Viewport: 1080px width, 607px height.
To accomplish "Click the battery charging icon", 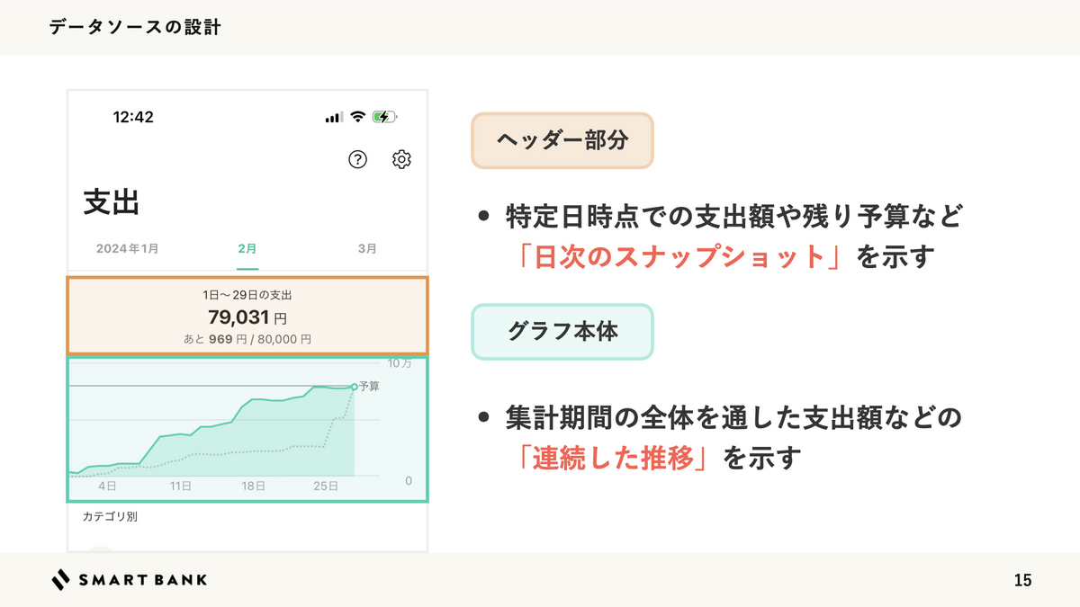I will click(x=383, y=117).
